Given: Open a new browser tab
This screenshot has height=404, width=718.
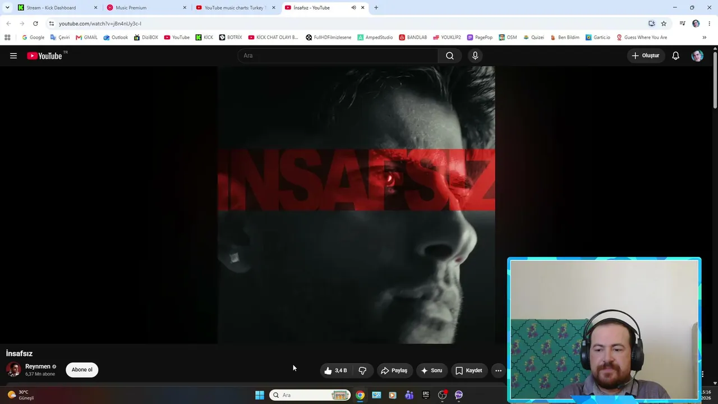Looking at the screenshot, I should point(376,8).
